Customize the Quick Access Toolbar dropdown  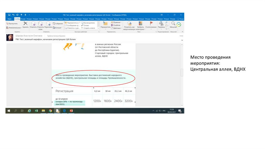pos(29,15)
